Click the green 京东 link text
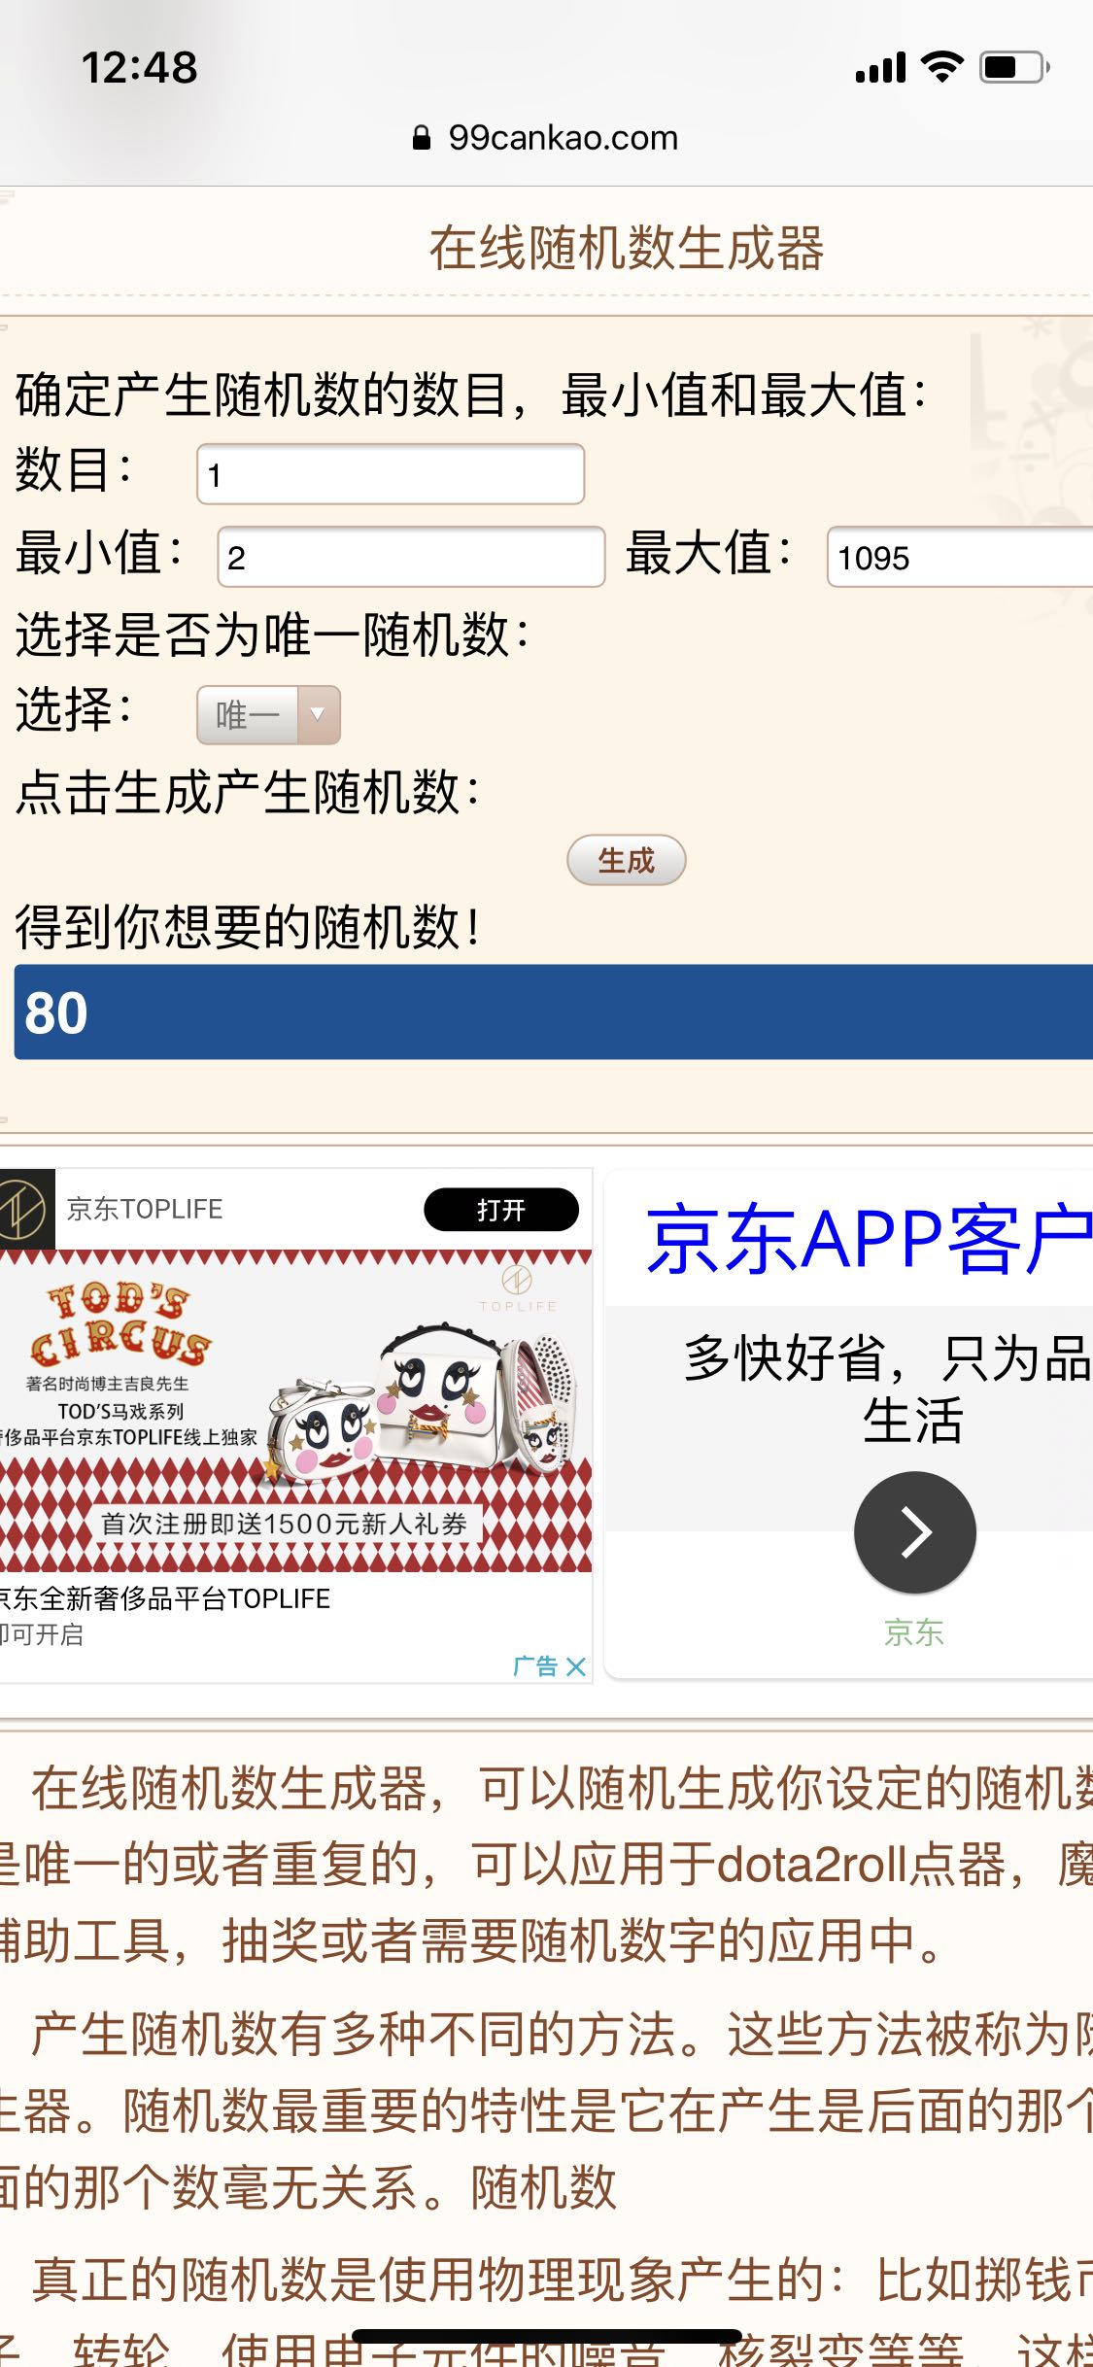The width and height of the screenshot is (1093, 2367). 914,1632
